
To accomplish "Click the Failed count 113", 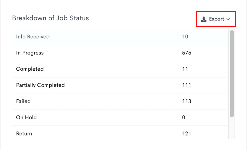I will pyautogui.click(x=187, y=101).
